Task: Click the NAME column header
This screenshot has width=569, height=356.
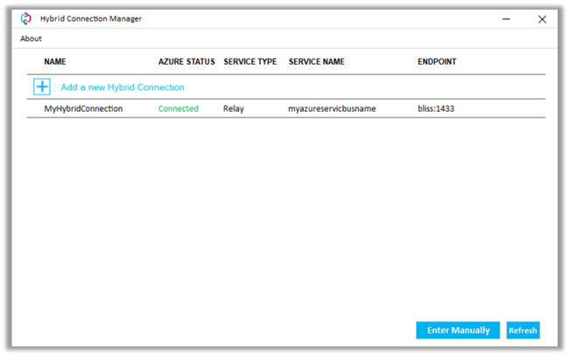Action: (55, 62)
